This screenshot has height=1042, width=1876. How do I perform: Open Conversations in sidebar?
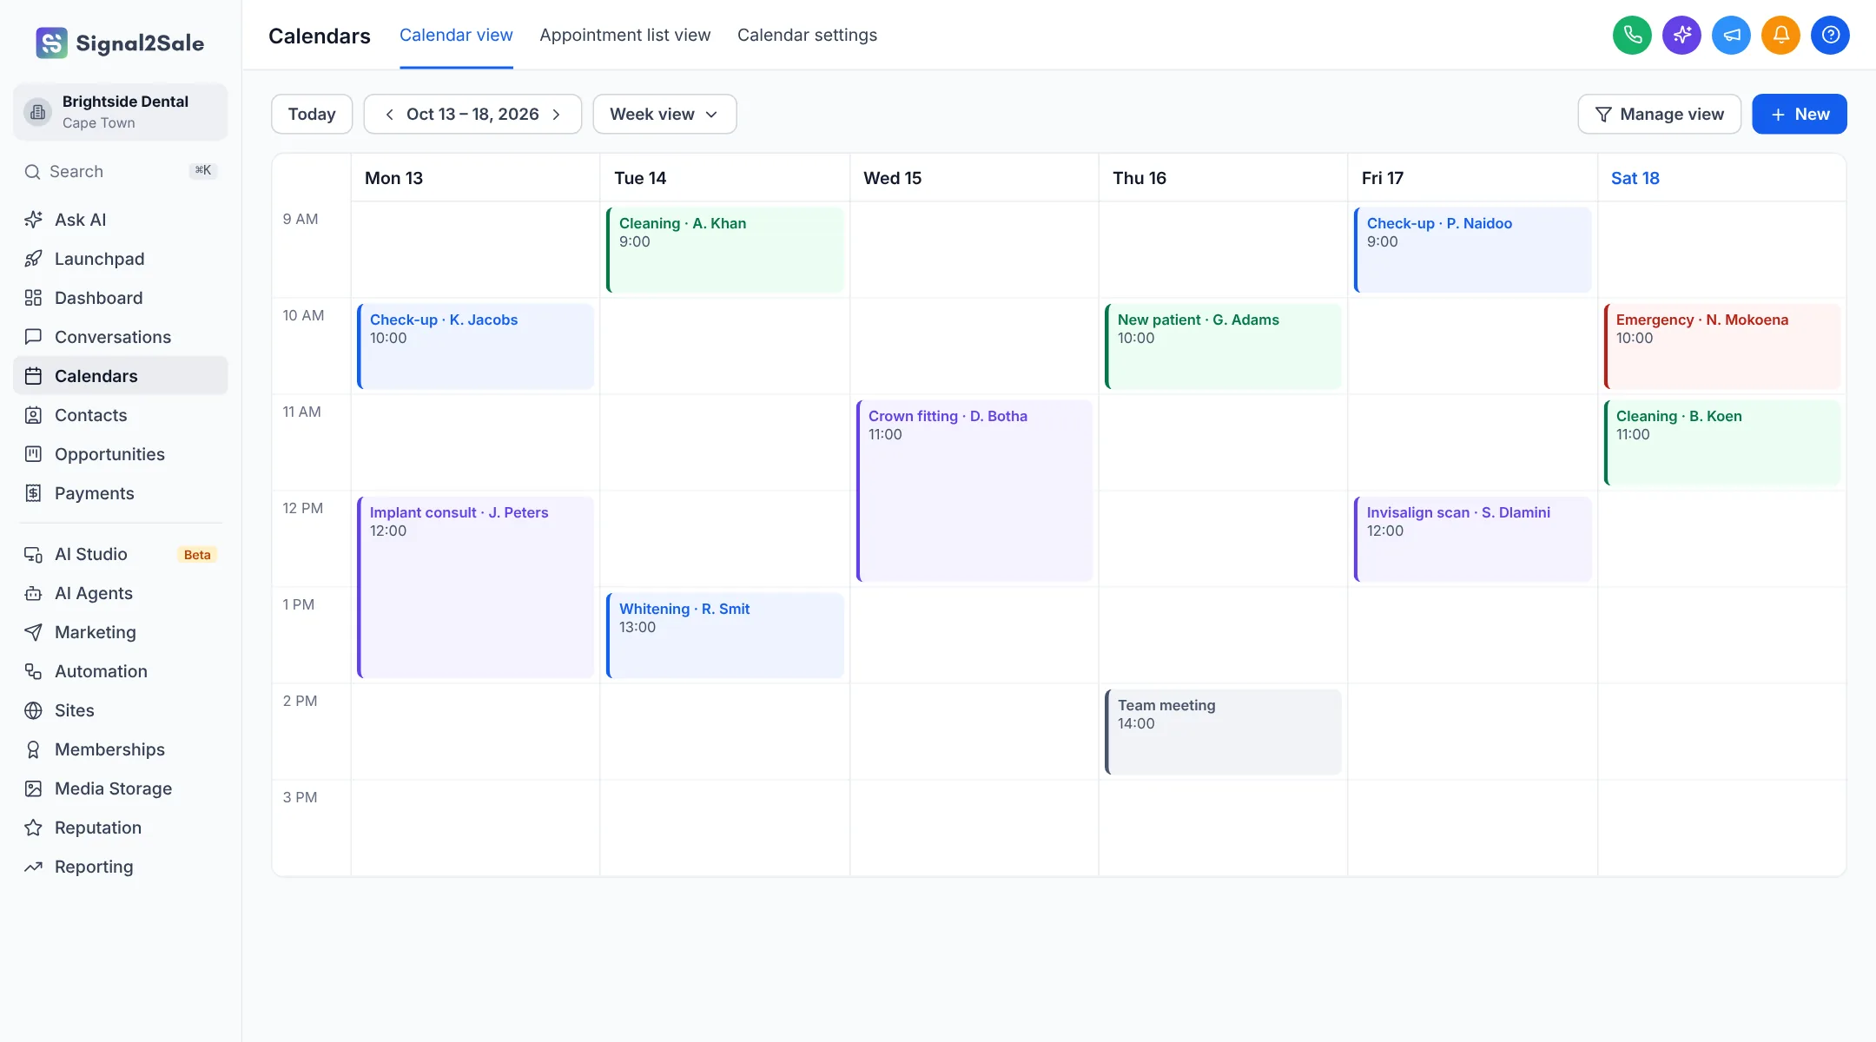pos(121,337)
